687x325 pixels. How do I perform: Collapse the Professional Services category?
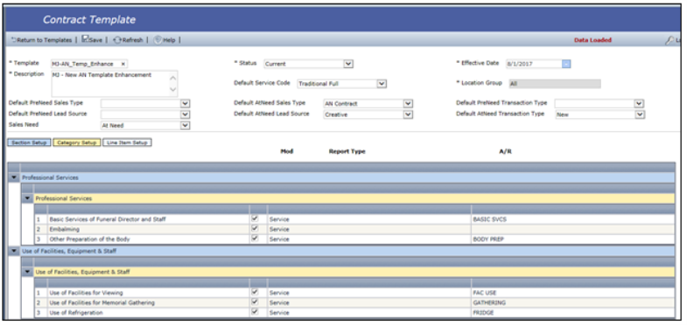28,198
